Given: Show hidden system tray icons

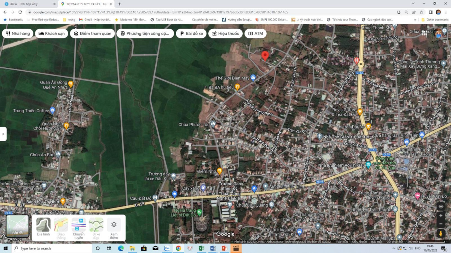Looking at the screenshot, I should pos(394,248).
